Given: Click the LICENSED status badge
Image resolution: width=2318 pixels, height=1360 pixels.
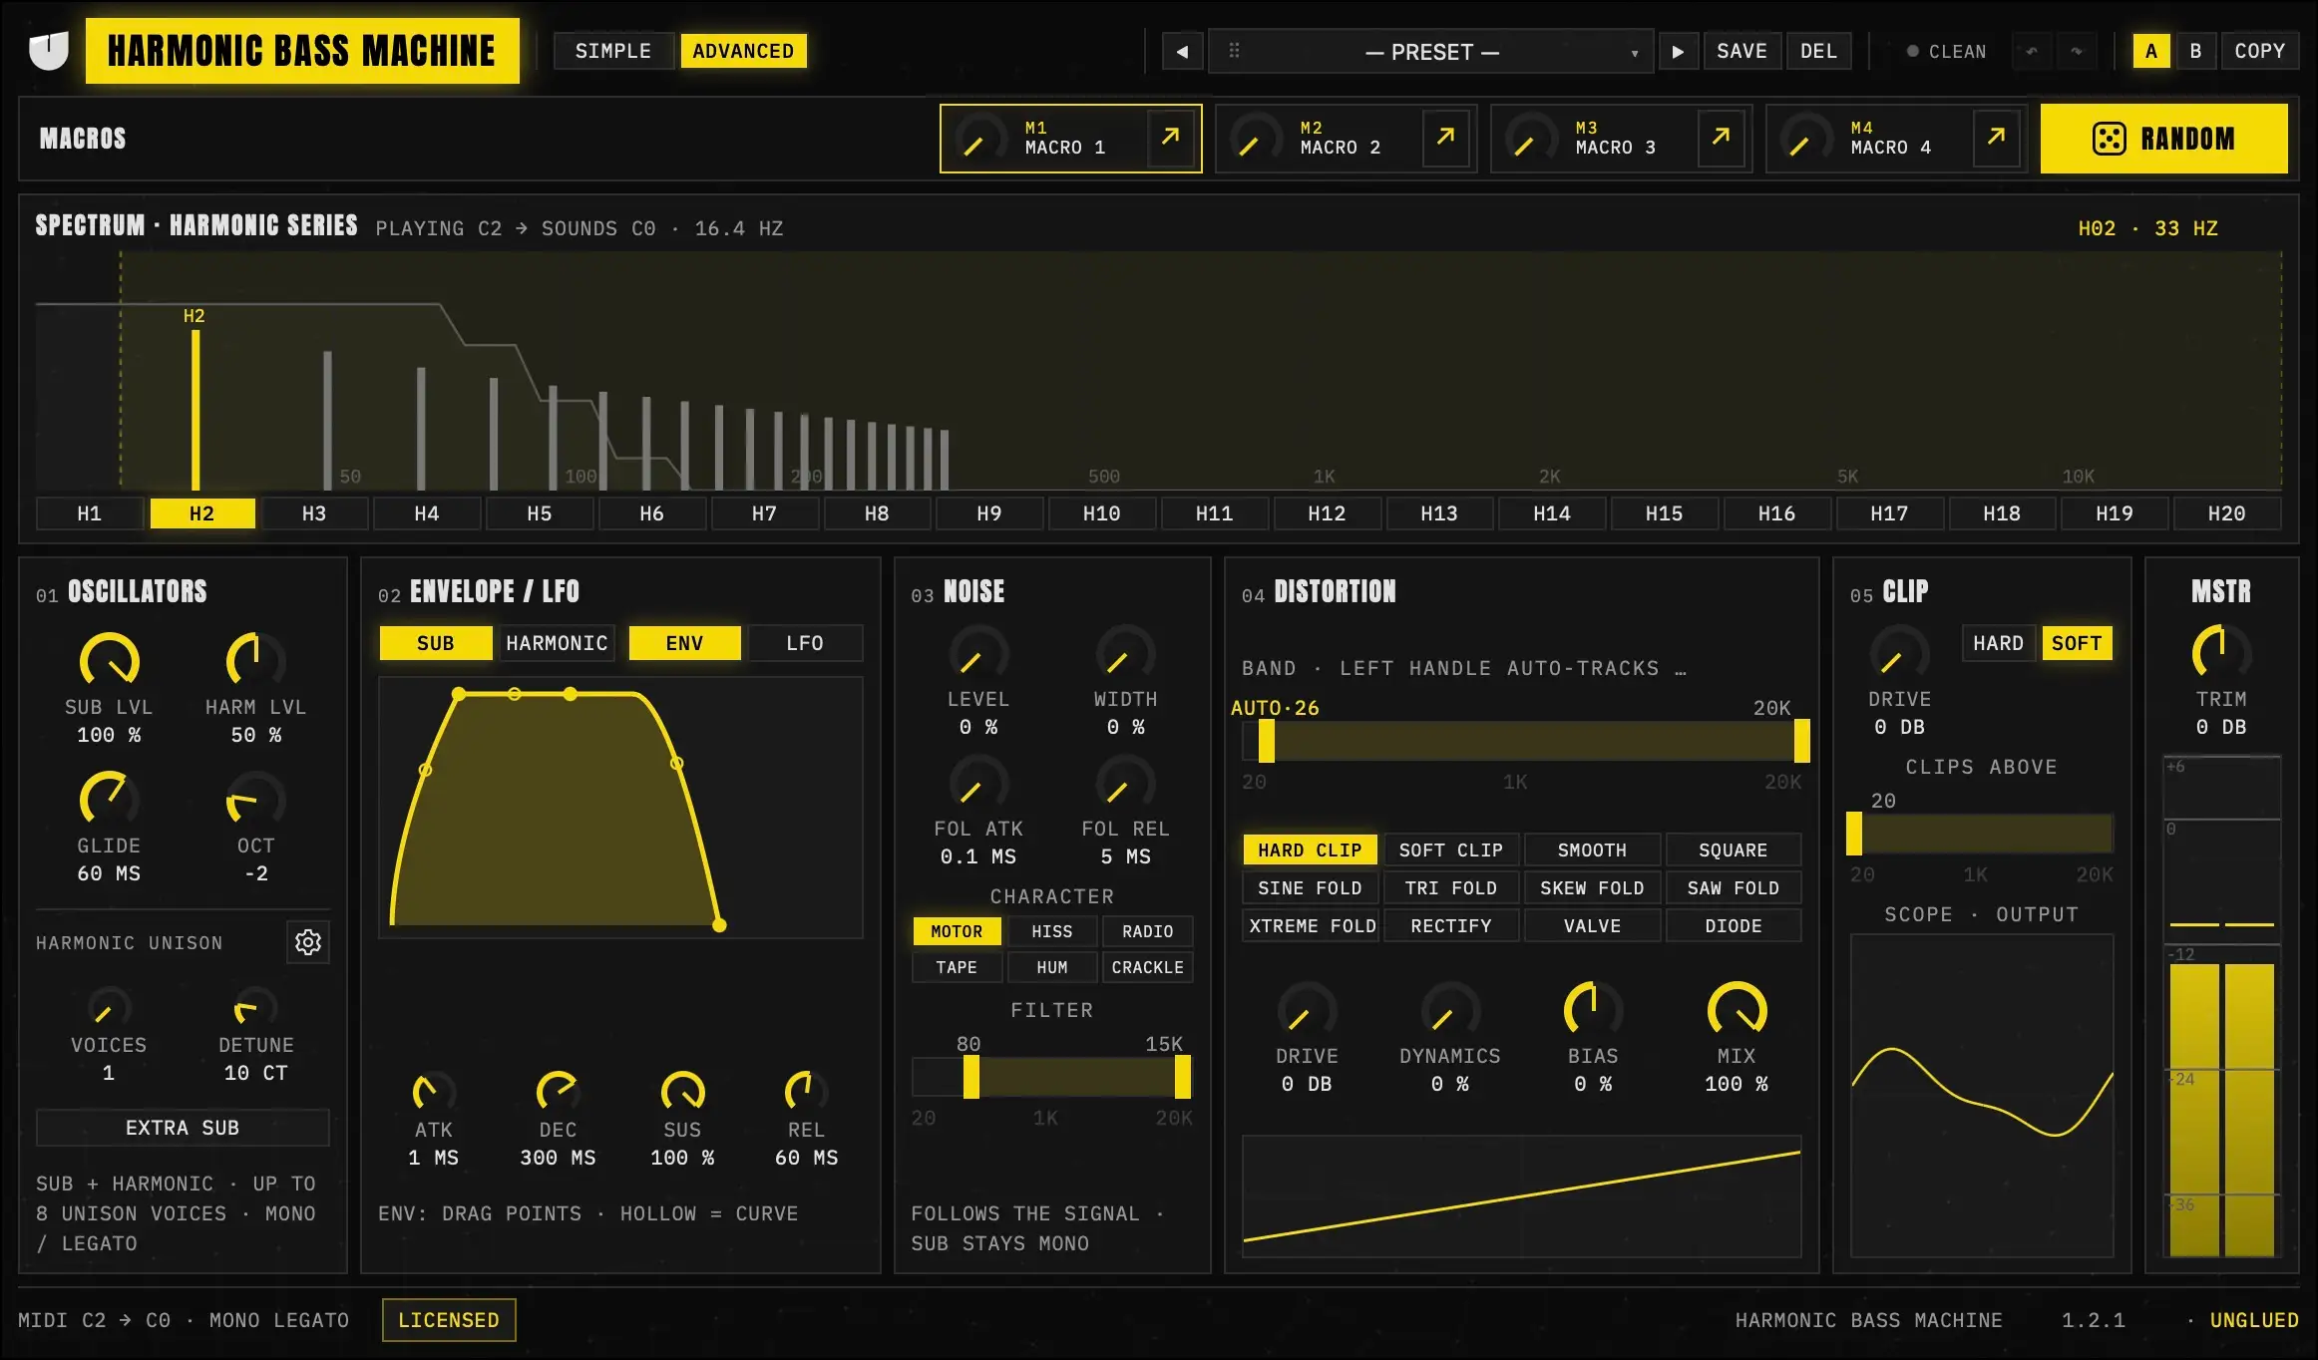Looking at the screenshot, I should (449, 1320).
